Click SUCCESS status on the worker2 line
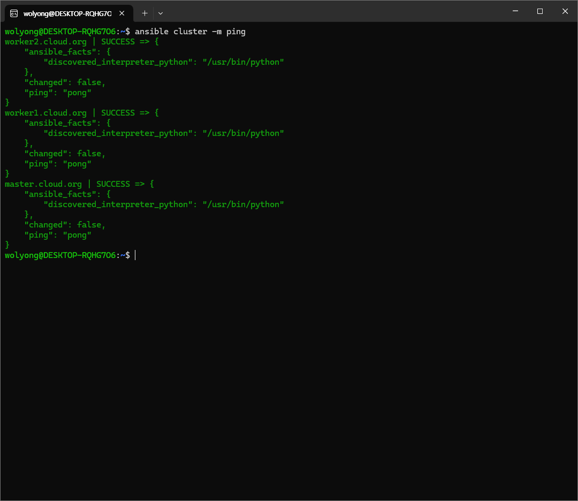578x501 pixels. coord(118,42)
